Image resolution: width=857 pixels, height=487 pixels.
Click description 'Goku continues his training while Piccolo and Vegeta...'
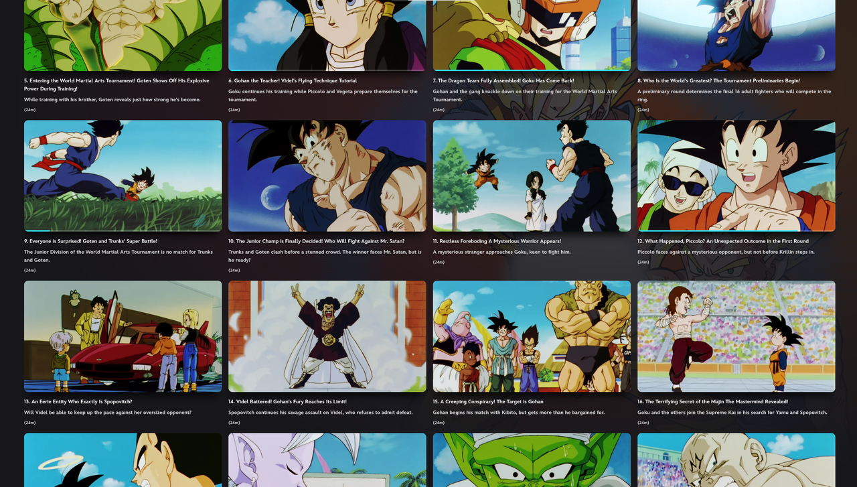(x=323, y=96)
